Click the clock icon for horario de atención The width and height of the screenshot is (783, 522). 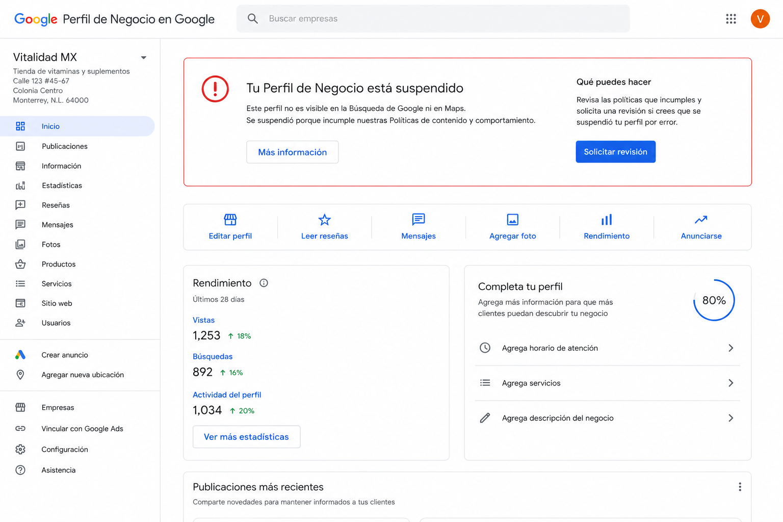(x=485, y=348)
